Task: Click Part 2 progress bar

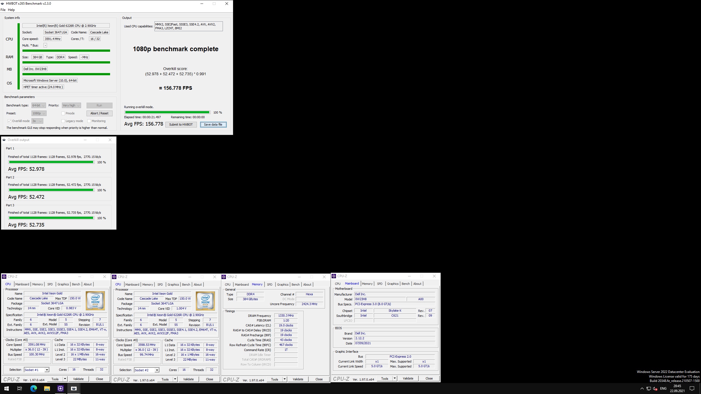Action: pos(51,190)
